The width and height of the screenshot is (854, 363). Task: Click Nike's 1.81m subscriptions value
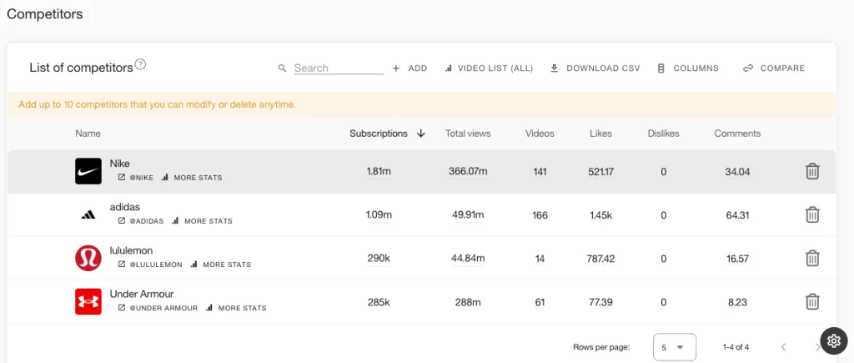[x=379, y=172]
